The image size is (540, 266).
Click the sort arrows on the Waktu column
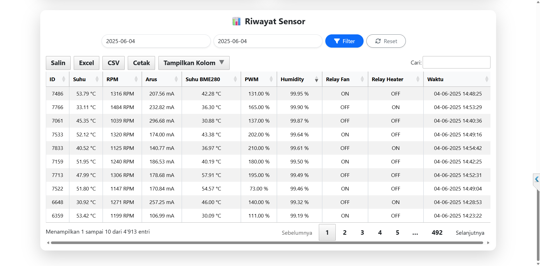point(487,79)
